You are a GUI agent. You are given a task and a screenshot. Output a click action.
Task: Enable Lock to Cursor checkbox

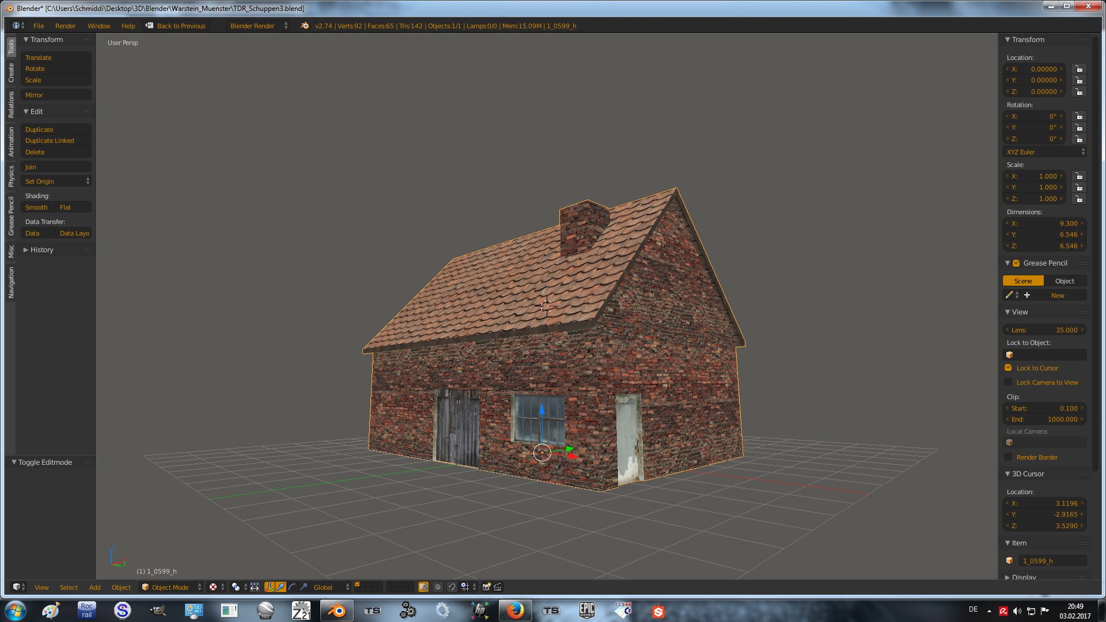tap(1008, 368)
